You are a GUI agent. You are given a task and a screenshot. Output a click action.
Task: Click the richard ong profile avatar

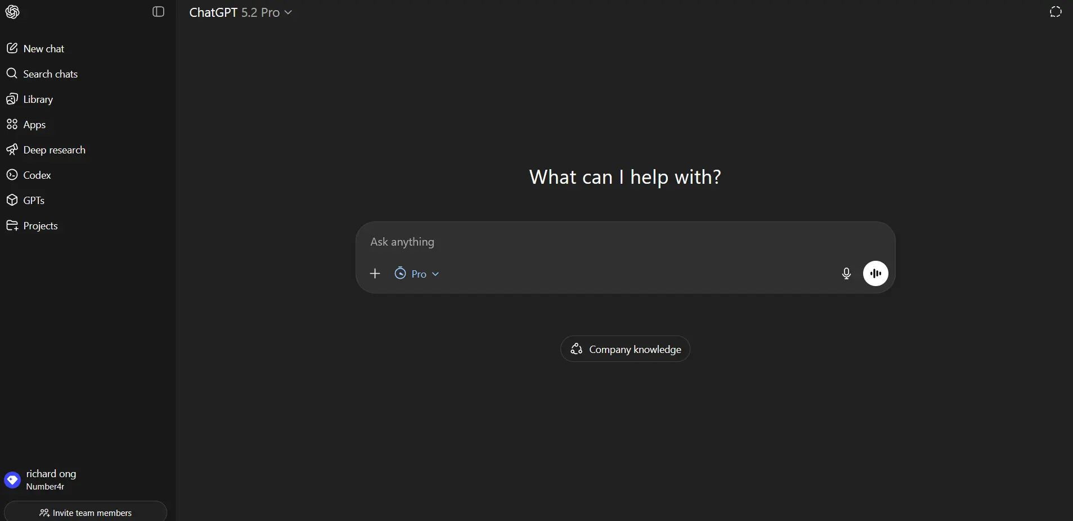12,480
